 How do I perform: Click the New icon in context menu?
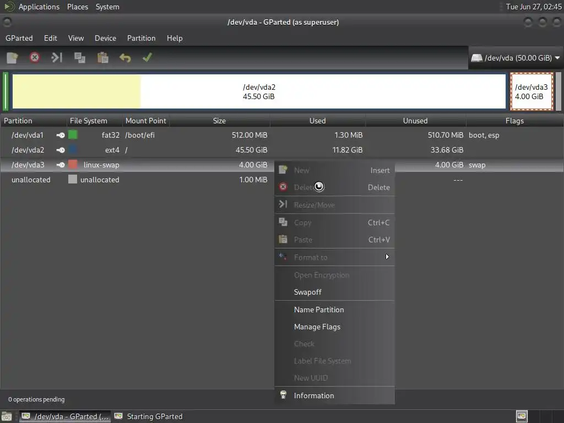pos(283,170)
